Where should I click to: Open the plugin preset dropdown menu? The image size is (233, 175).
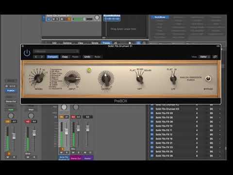[x=56, y=52]
